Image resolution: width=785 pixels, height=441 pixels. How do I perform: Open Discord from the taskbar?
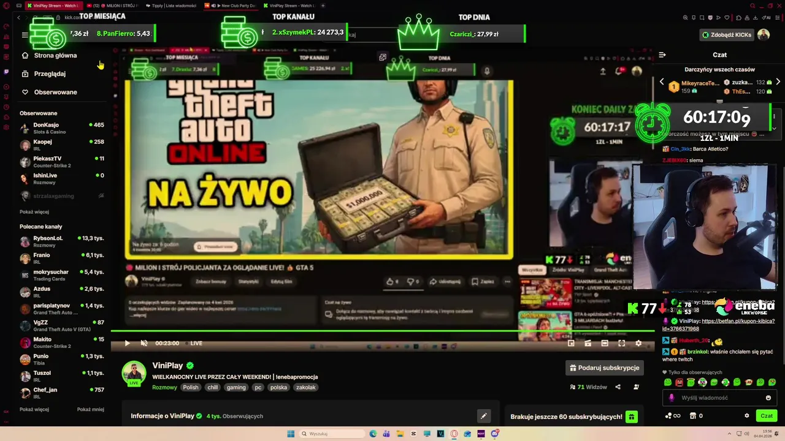[x=495, y=434]
